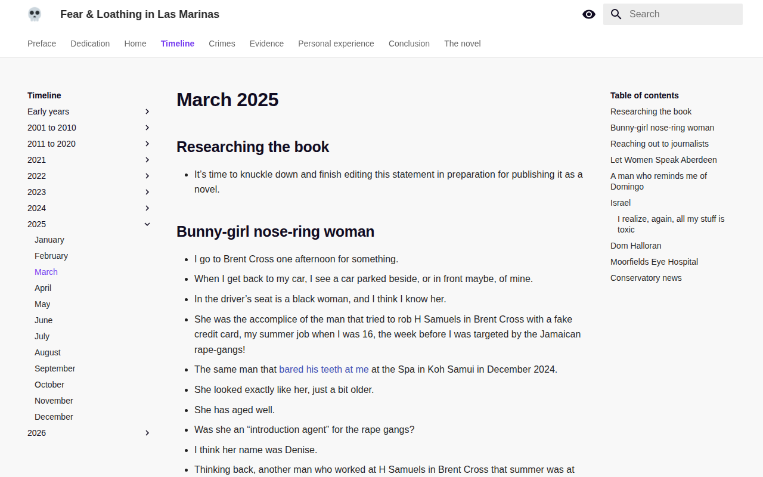Open the September page in sidebar
This screenshot has width=763, height=477.
(x=55, y=368)
